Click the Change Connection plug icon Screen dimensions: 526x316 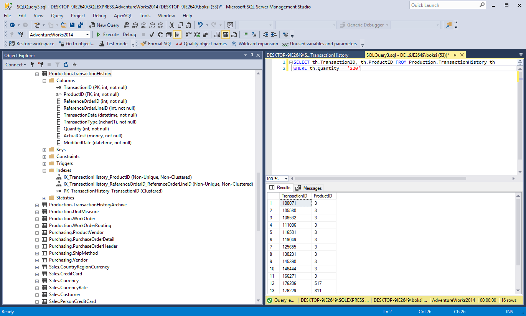[x=20, y=35]
